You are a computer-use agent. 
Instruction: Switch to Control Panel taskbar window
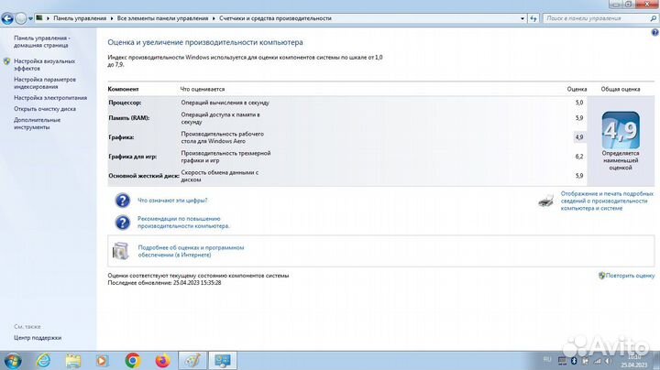pyautogui.click(x=223, y=361)
